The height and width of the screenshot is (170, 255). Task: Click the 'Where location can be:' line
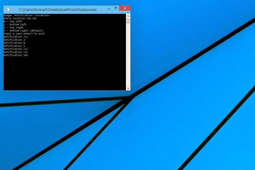20,18
